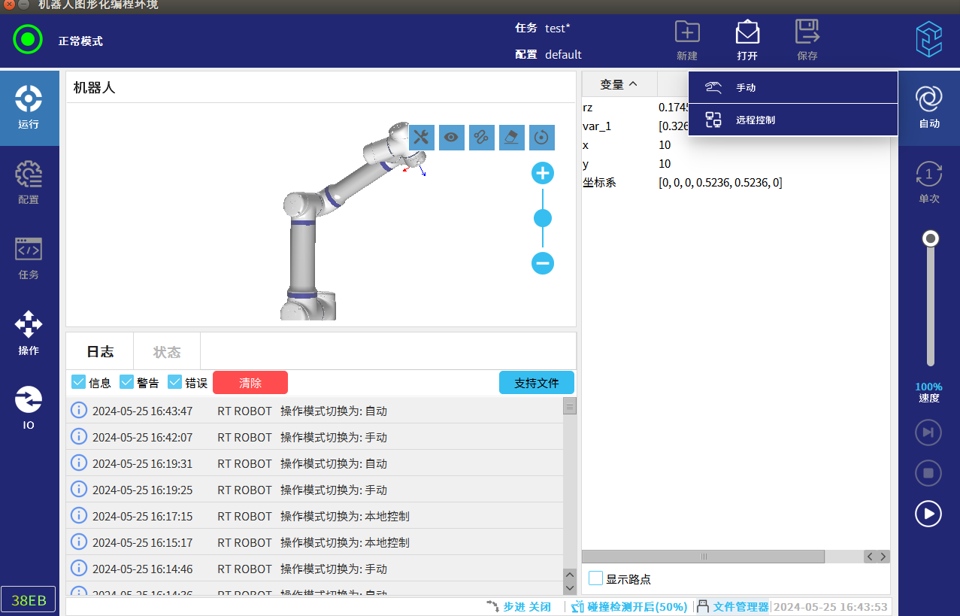The height and width of the screenshot is (616, 960).
Task: Click the 支持文件 button
Action: point(537,383)
